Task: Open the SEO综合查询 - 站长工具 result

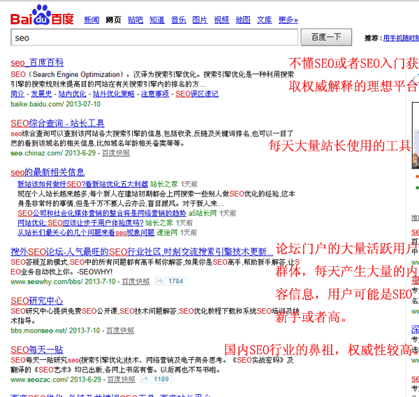Action: click(x=57, y=123)
